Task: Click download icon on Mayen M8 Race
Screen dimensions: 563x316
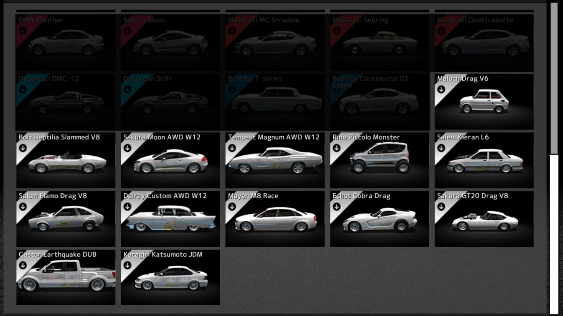Action: [x=232, y=207]
